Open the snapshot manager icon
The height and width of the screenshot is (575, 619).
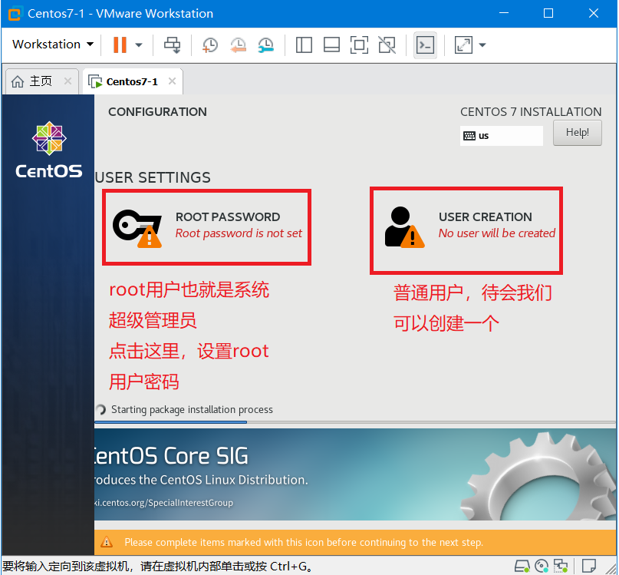point(266,45)
